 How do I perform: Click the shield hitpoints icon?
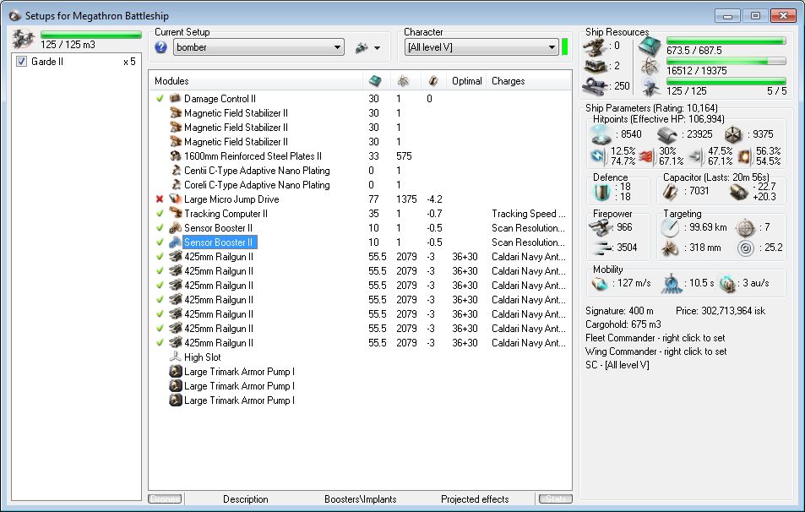[601, 134]
